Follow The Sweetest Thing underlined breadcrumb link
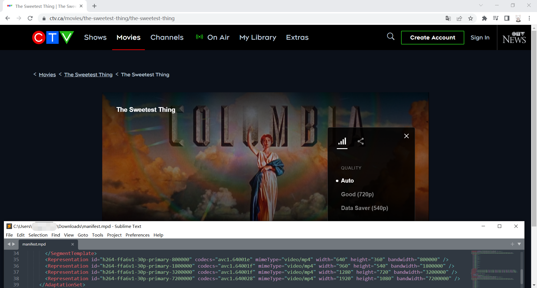This screenshot has width=537, height=288. (88, 75)
